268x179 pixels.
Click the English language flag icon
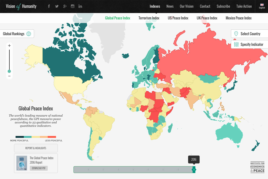click(262, 5)
